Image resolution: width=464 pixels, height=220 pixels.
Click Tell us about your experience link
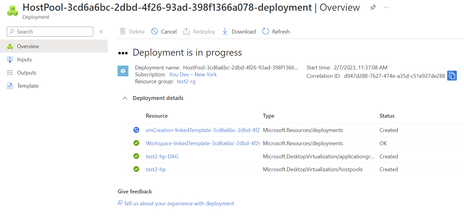[x=179, y=204]
